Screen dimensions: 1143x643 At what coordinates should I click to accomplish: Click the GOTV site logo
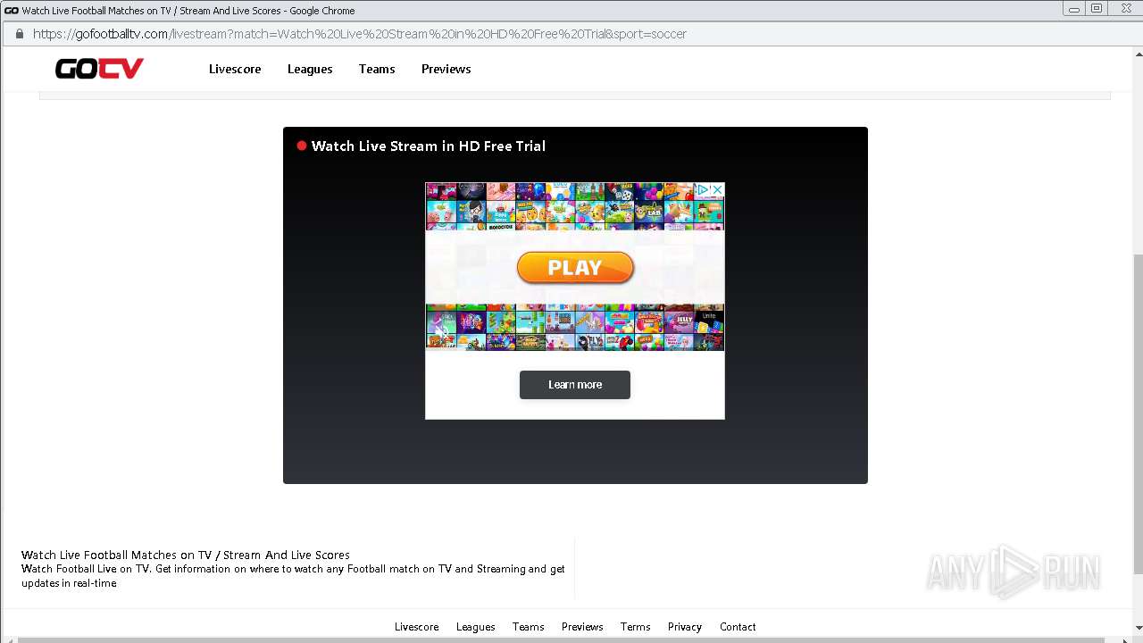tap(99, 69)
